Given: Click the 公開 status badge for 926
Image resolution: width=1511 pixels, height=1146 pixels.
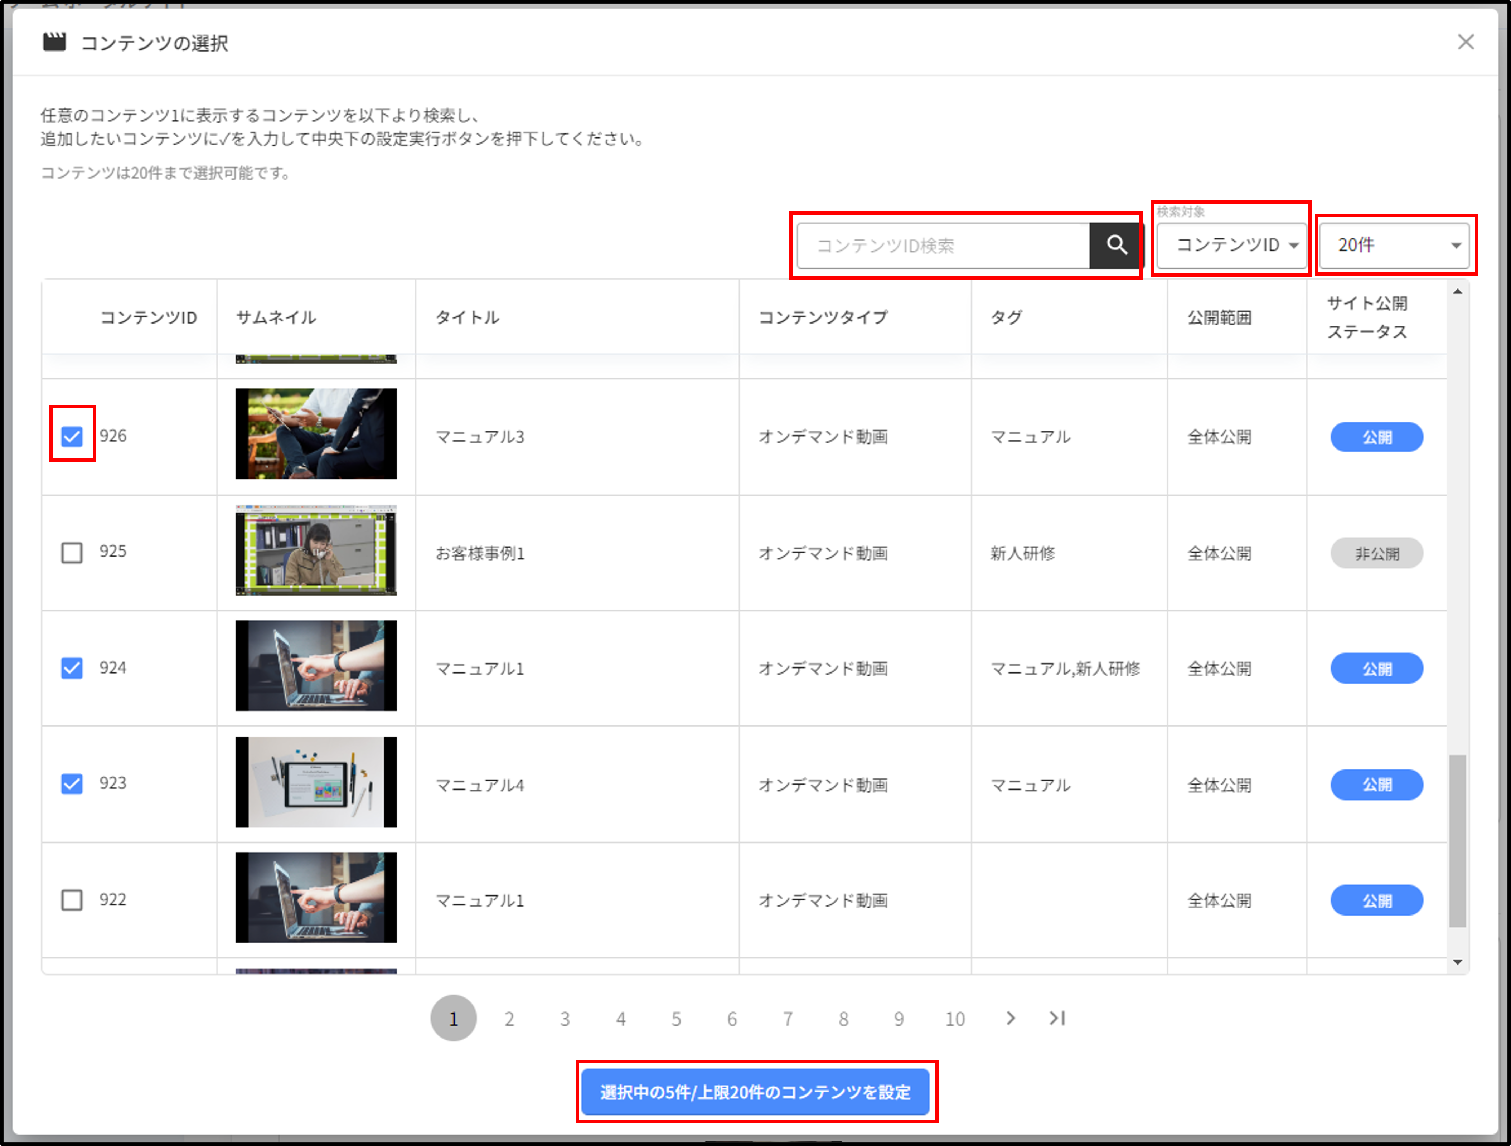Looking at the screenshot, I should (x=1376, y=437).
